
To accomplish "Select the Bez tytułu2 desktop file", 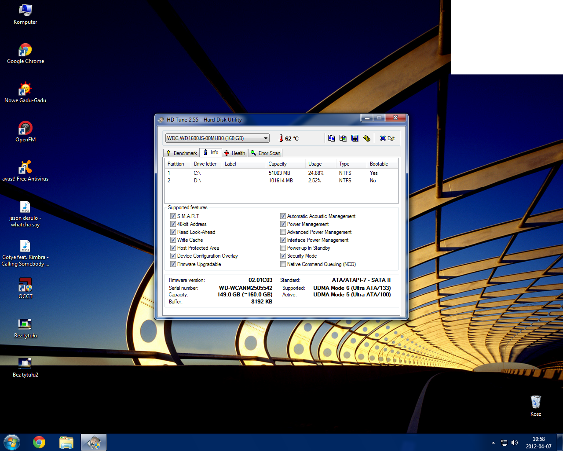I will [26, 367].
